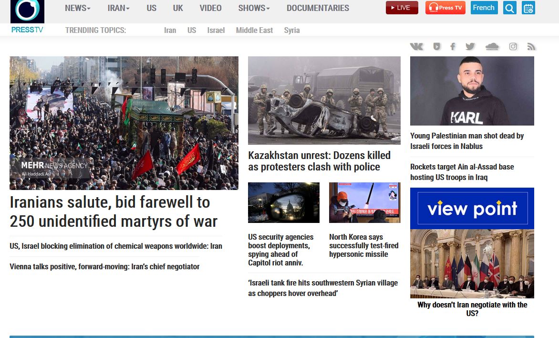Select trending topic Syria

pos(292,31)
